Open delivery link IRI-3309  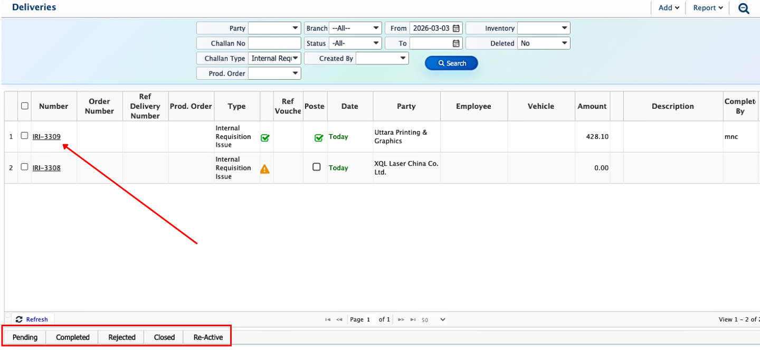tap(46, 137)
